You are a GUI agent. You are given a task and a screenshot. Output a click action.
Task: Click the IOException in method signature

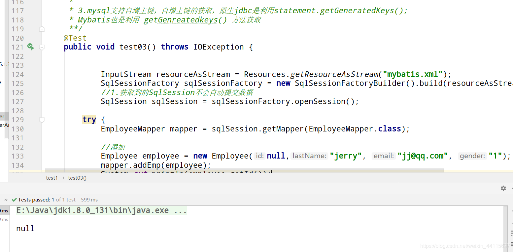click(x=219, y=47)
